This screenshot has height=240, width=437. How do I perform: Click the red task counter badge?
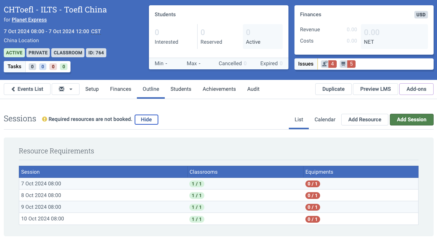point(53,67)
